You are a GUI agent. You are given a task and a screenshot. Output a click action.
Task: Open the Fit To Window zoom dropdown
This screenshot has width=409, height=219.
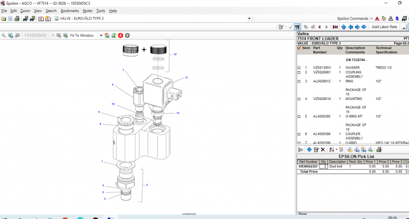(100, 36)
